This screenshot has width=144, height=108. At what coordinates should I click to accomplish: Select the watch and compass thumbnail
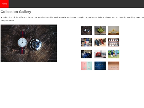tap(87, 30)
